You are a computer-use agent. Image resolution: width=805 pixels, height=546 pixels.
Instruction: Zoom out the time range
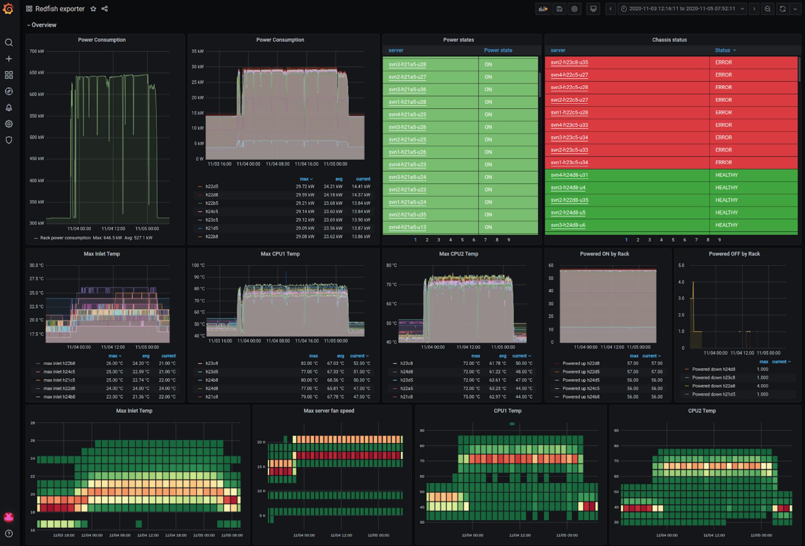tap(767, 8)
